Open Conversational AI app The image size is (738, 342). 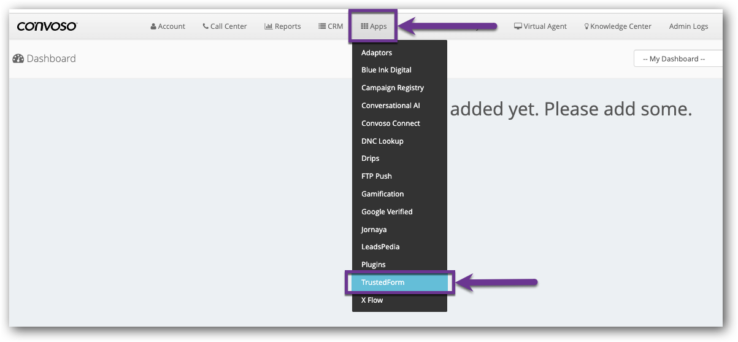click(x=399, y=106)
